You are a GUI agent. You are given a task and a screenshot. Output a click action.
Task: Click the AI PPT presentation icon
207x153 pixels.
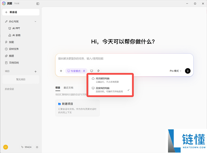[10, 29]
